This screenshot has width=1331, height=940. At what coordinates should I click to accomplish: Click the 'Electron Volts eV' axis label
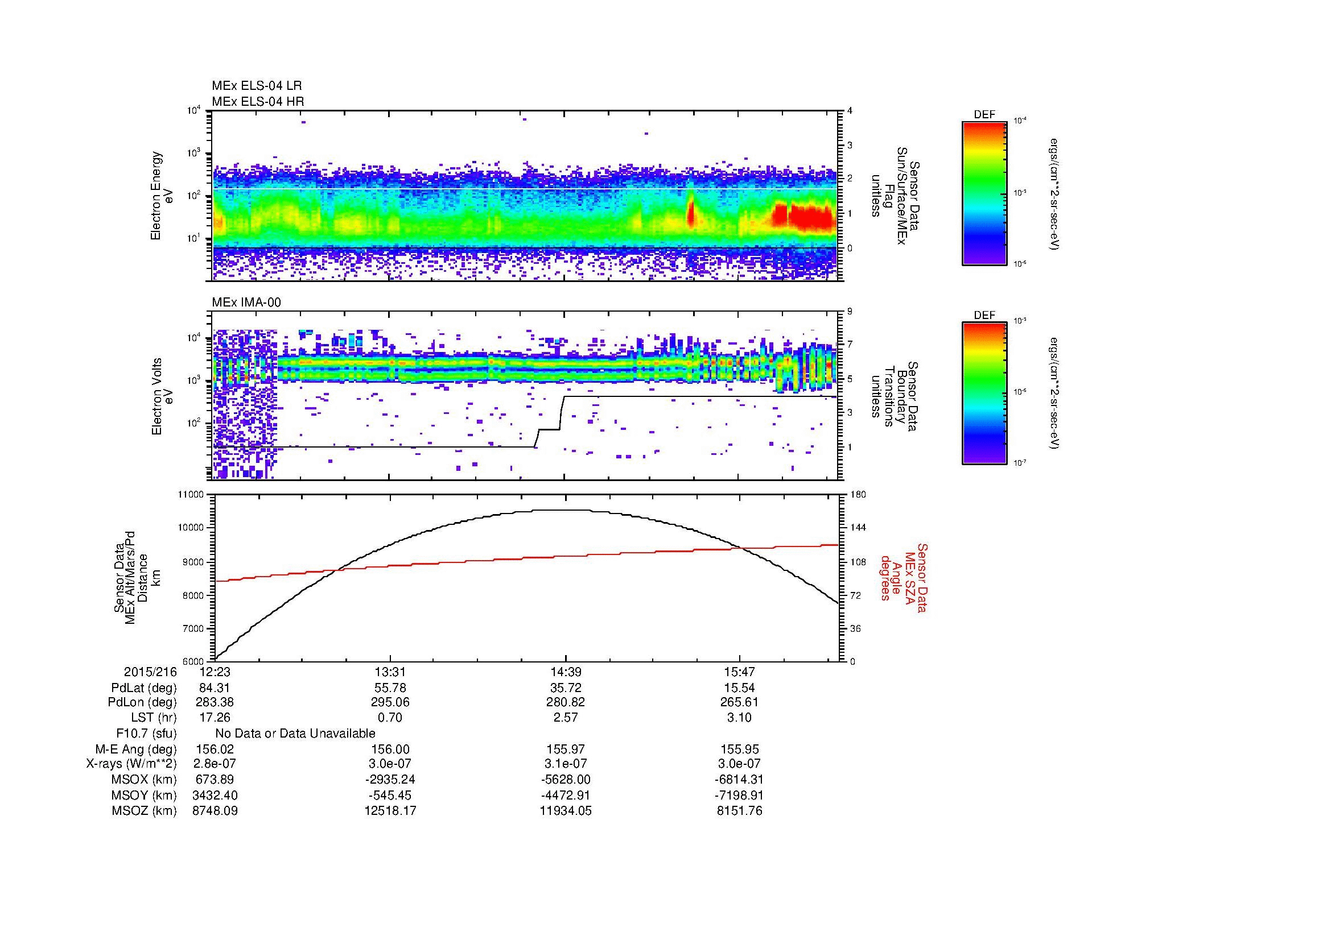[x=162, y=397]
